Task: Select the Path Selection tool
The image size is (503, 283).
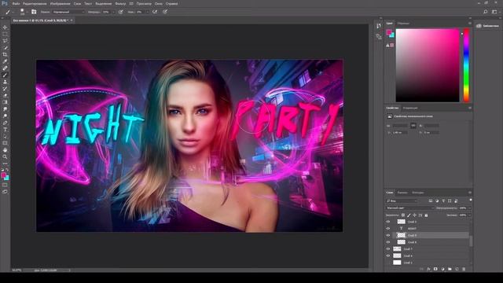Action: (x=5, y=136)
